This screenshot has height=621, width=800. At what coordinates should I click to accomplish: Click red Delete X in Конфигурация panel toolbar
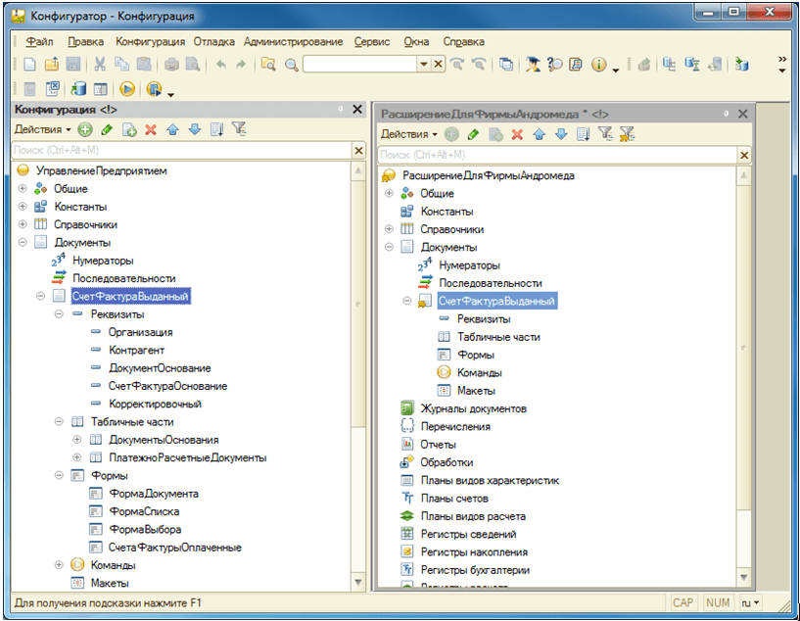(x=150, y=129)
